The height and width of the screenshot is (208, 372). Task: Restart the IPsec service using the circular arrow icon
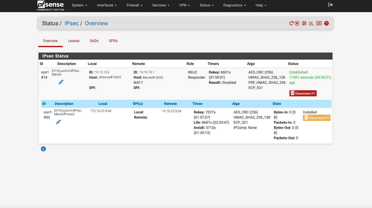[291, 23]
